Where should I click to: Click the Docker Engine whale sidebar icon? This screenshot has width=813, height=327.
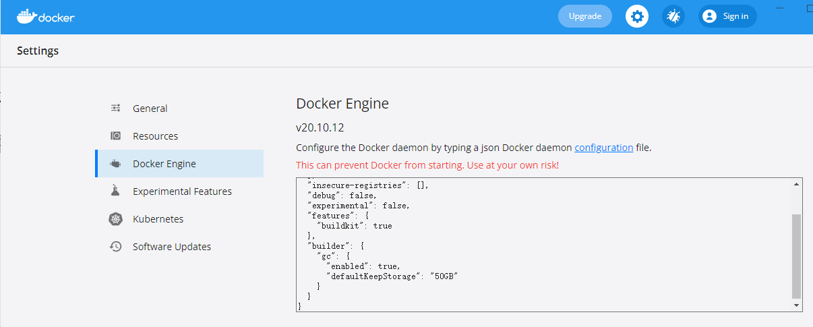coord(115,164)
